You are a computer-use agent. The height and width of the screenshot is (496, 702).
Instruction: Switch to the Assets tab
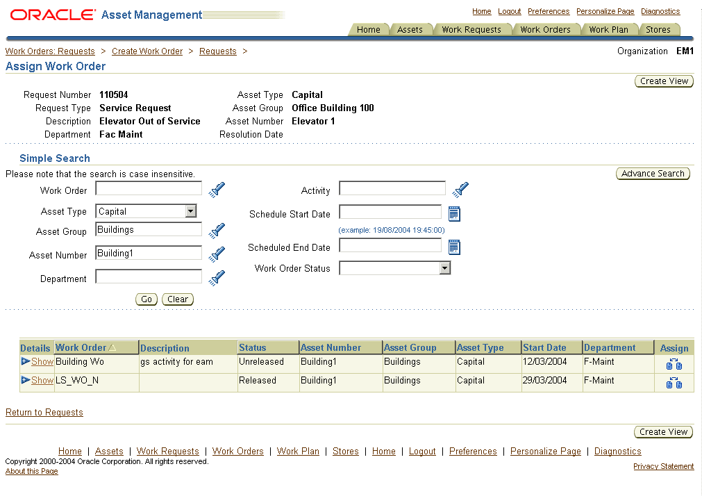(x=410, y=30)
